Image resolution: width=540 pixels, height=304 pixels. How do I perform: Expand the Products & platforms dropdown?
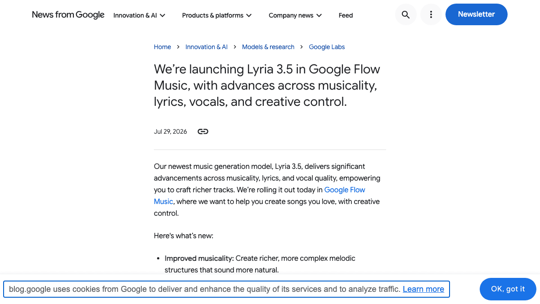pyautogui.click(x=217, y=15)
